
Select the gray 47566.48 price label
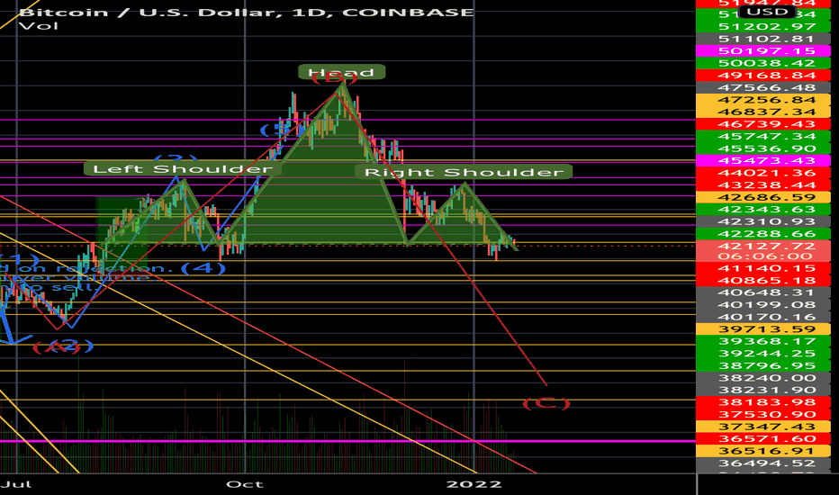tap(763, 88)
